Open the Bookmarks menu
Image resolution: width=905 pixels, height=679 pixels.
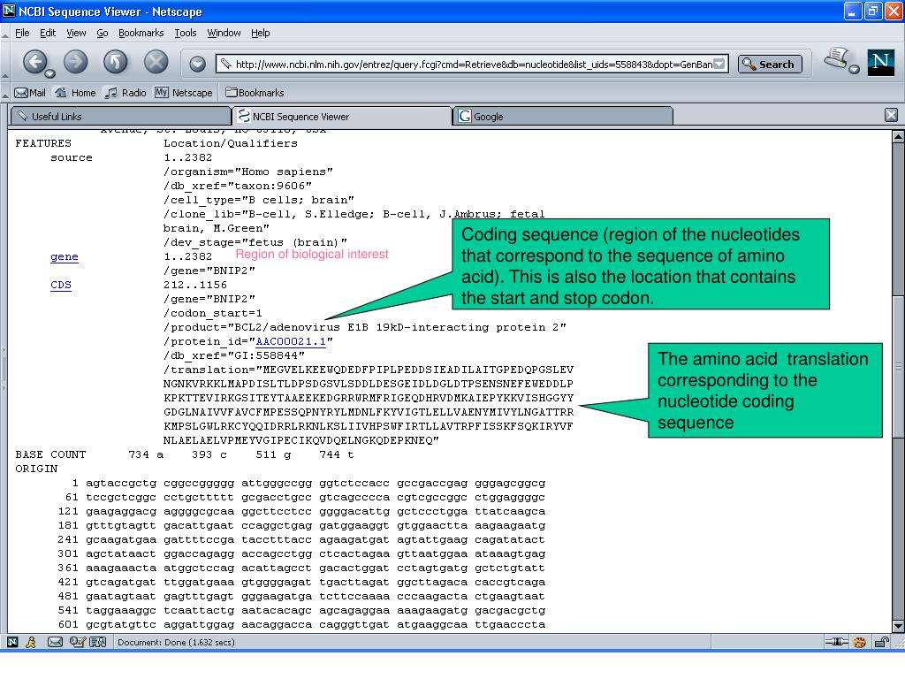[x=141, y=33]
